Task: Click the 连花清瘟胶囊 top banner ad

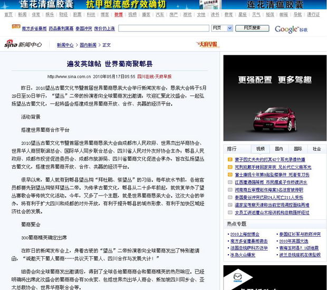Action: click(163, 5)
